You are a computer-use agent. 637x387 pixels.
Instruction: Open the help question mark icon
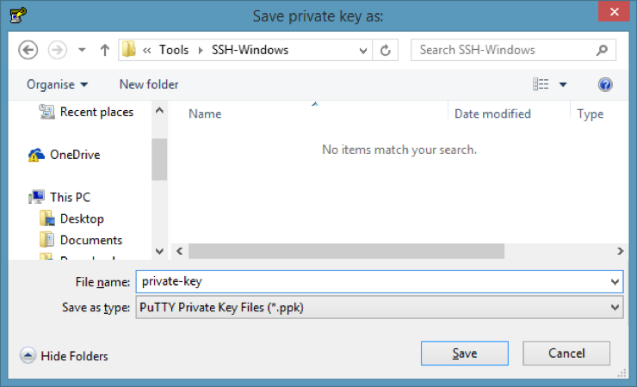coord(605,85)
